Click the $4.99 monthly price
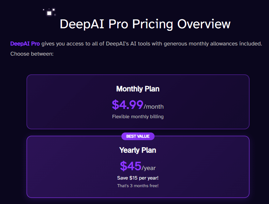This screenshot has width=269, height=204. 127,105
